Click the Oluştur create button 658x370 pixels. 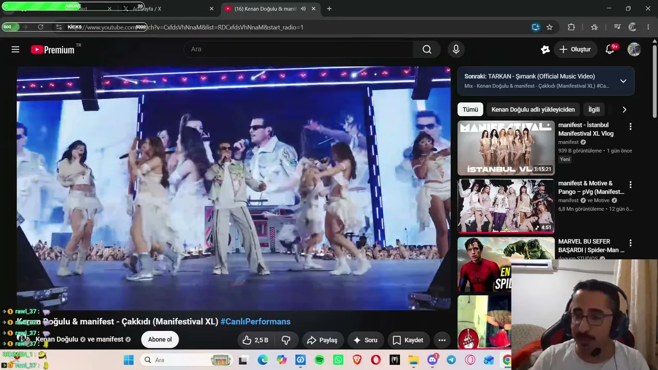pyautogui.click(x=575, y=49)
